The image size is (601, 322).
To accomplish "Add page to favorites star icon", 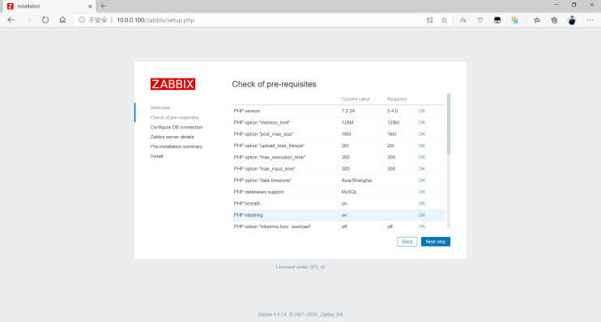I will pyautogui.click(x=444, y=20).
